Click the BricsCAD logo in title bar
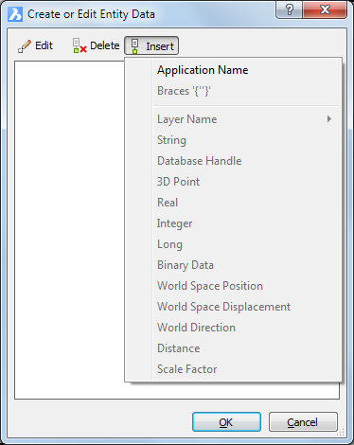 [15, 14]
